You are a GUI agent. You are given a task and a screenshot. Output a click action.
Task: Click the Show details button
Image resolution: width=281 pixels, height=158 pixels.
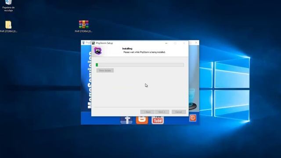tap(105, 70)
